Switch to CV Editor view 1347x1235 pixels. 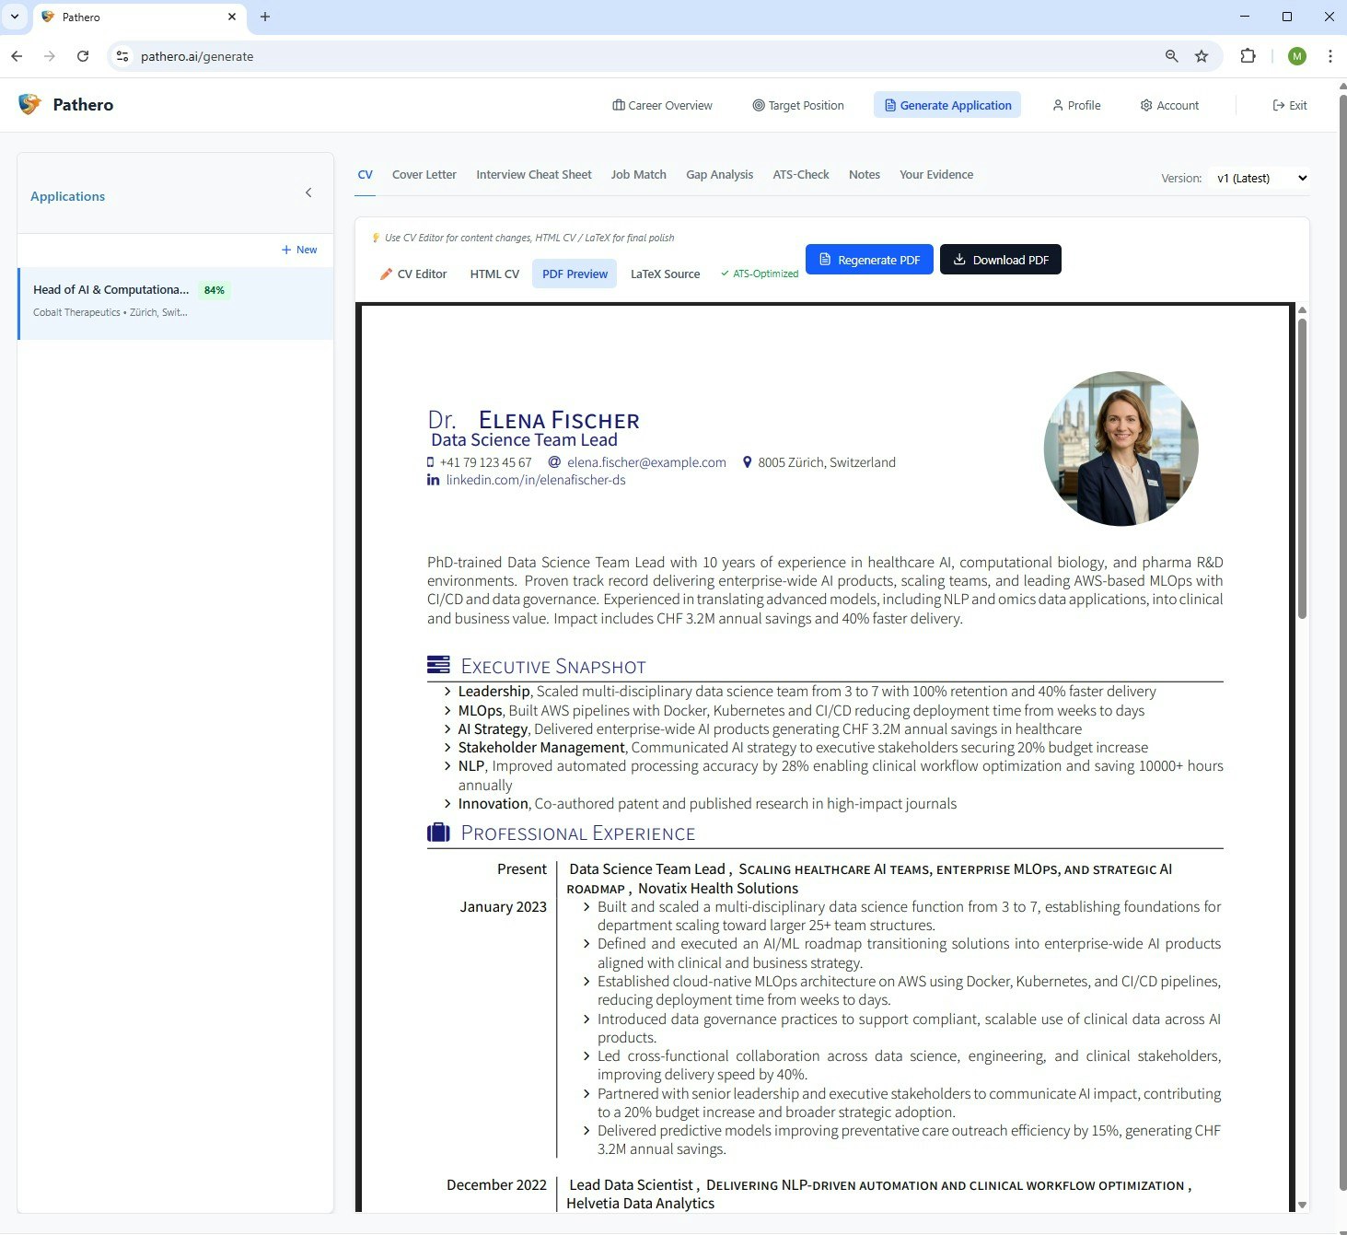413,274
